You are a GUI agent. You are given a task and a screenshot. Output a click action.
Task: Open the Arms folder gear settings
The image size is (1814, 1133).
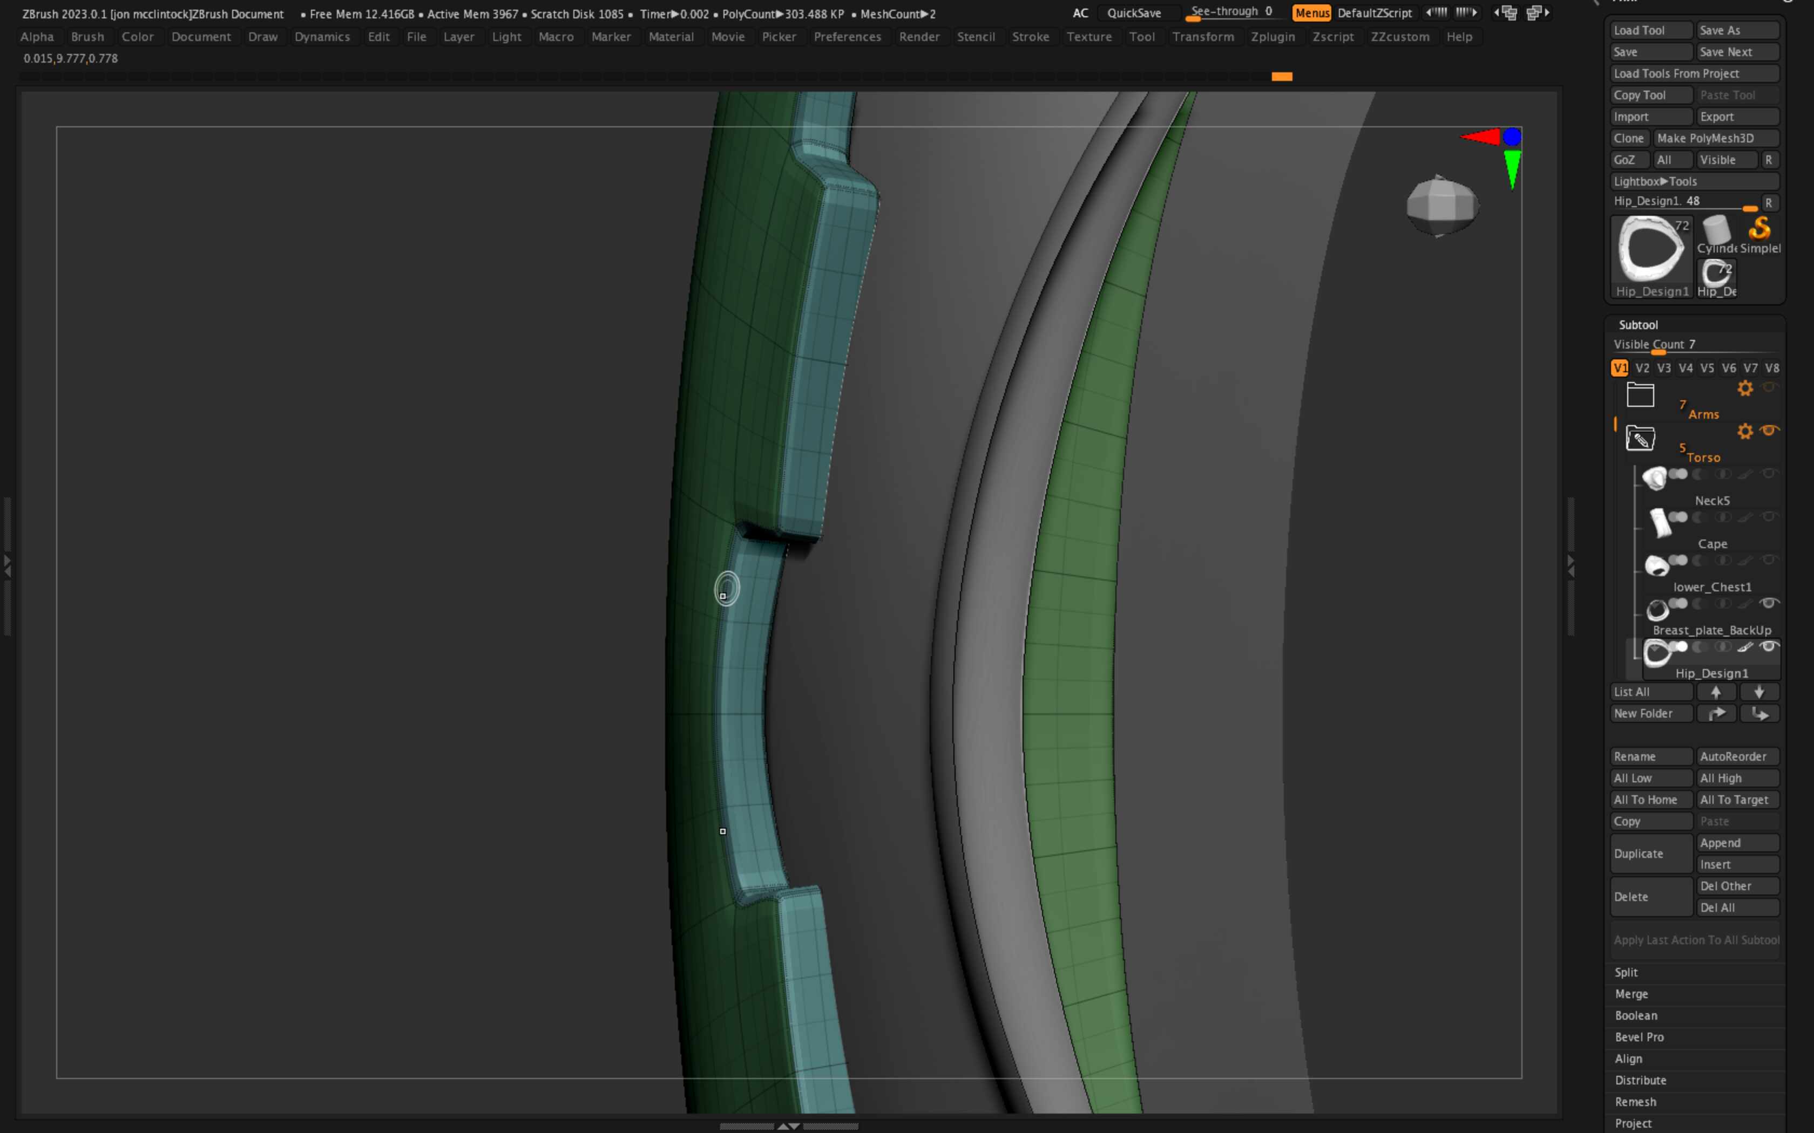click(1744, 388)
